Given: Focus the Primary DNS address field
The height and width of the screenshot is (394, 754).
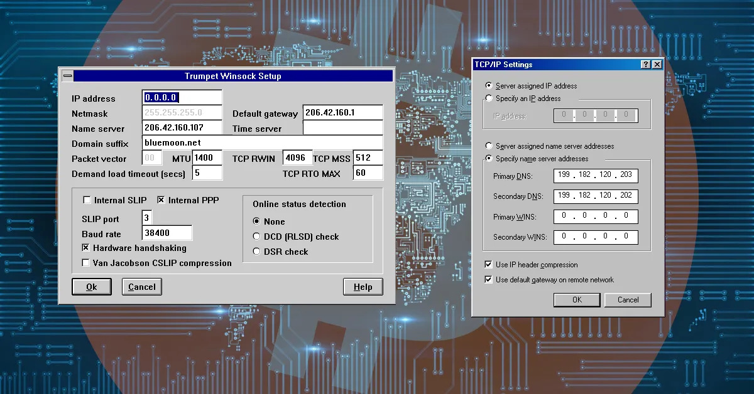Looking at the screenshot, I should pyautogui.click(x=596, y=176).
